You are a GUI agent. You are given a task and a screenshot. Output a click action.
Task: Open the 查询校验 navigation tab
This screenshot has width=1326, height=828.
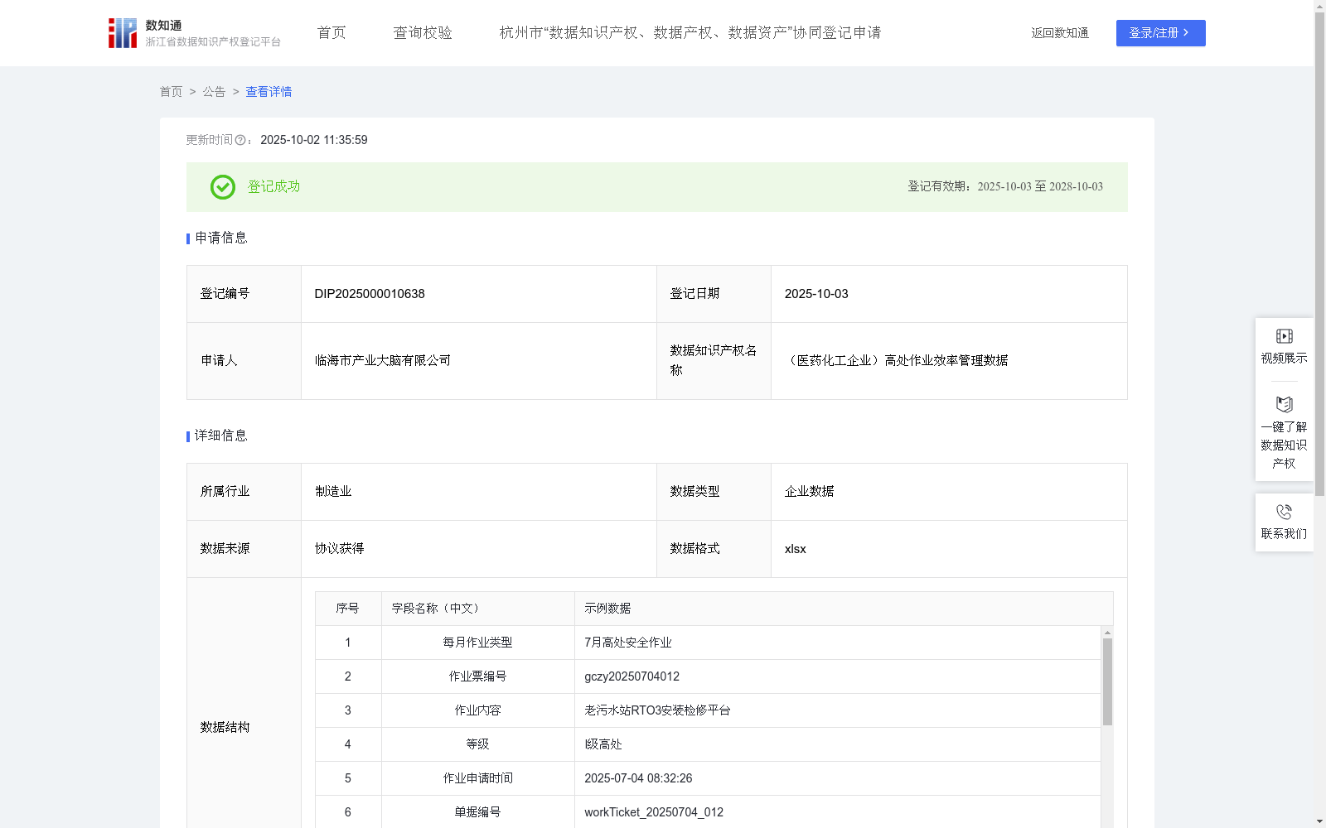[423, 33]
